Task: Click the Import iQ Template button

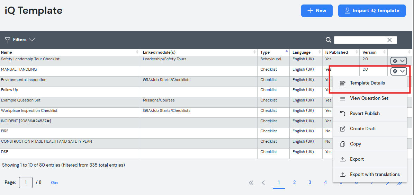Action: pyautogui.click(x=372, y=11)
